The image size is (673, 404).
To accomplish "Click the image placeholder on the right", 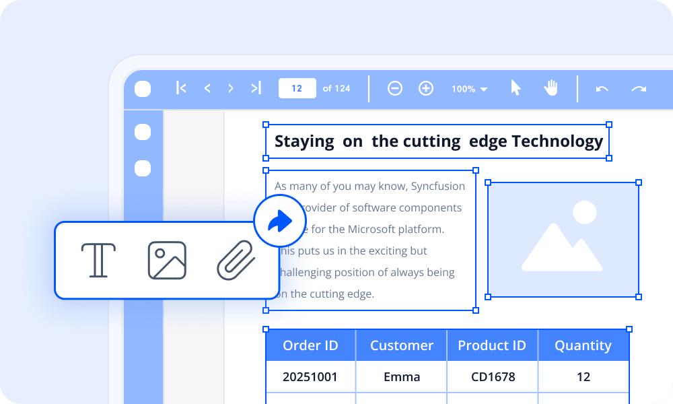I will [x=563, y=239].
